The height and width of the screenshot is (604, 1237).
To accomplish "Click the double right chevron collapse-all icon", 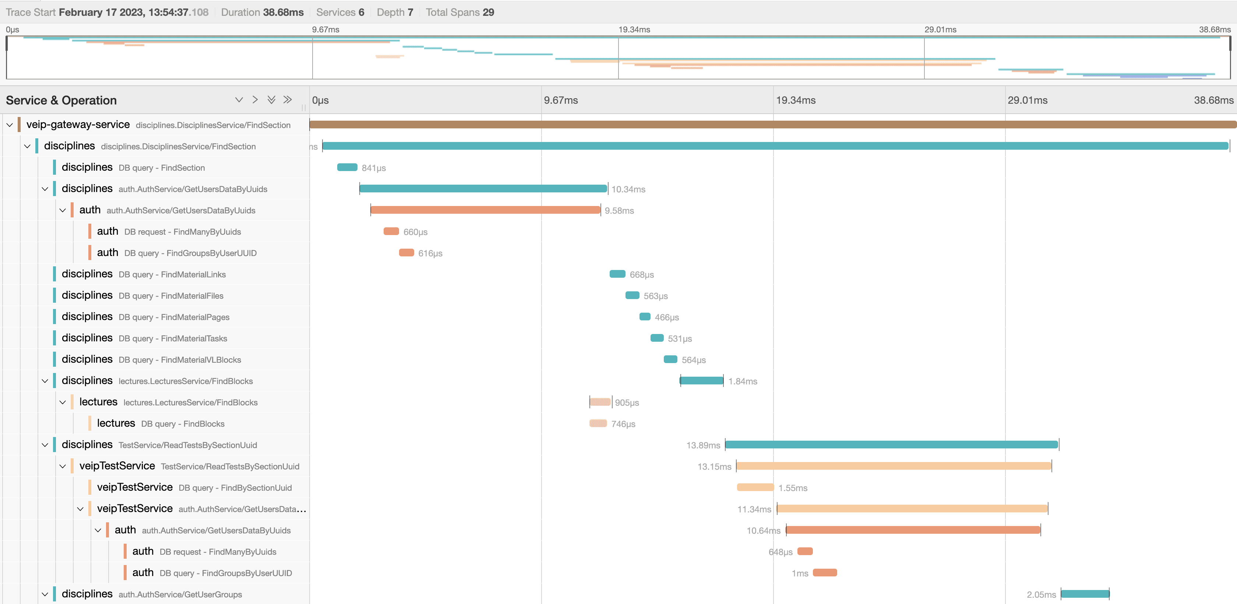I will (288, 100).
